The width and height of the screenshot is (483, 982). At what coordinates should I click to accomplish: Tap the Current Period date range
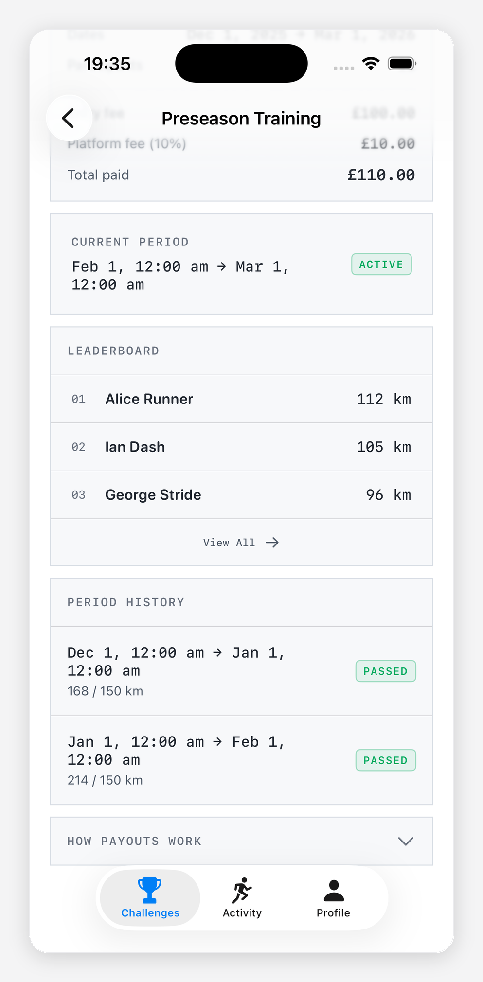coord(180,276)
